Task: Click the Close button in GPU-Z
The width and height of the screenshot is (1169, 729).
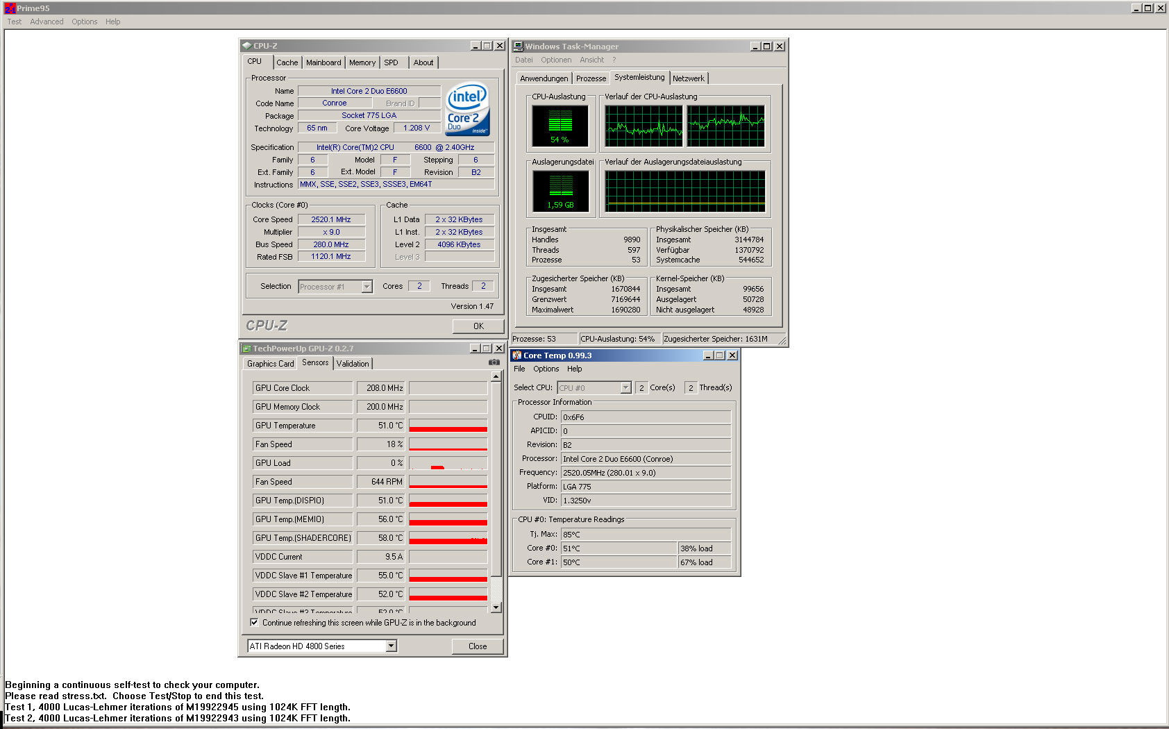Action: (x=478, y=646)
